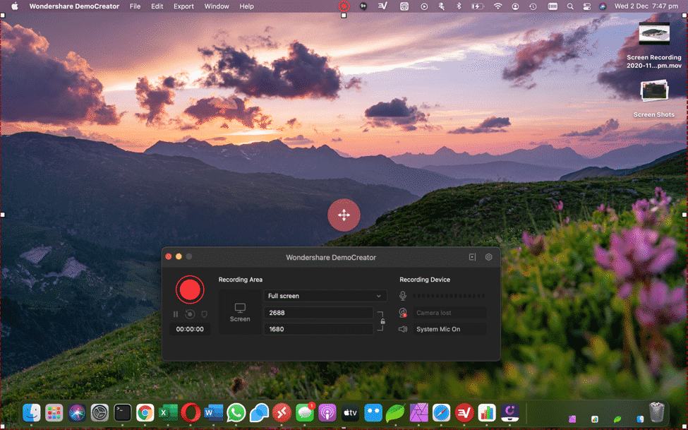Click the microphone volume level meter
The height and width of the screenshot is (430, 688).
tap(449, 296)
